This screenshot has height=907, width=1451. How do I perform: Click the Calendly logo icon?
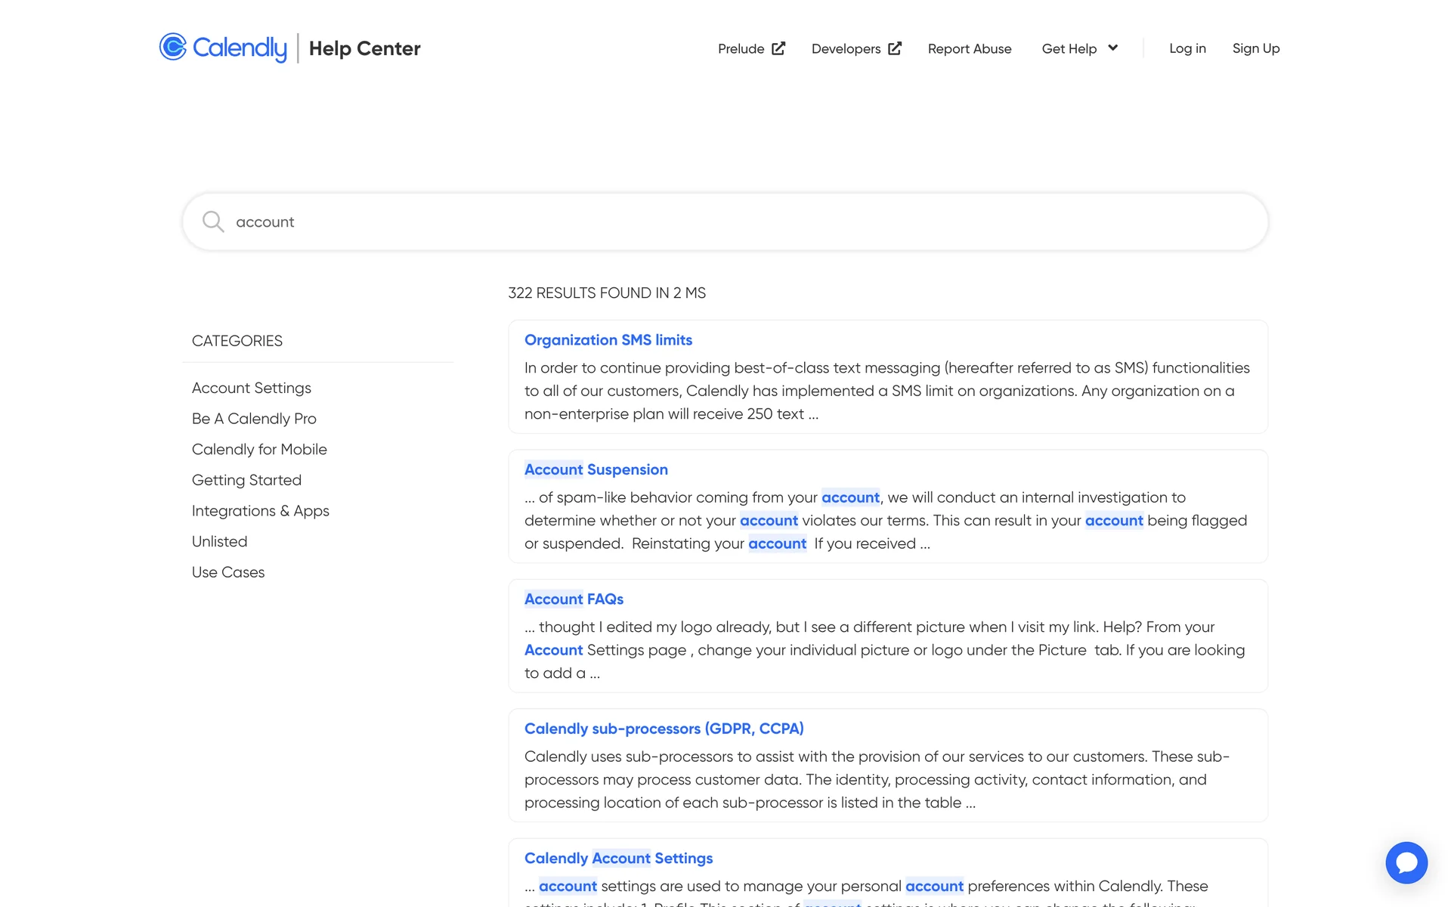pyautogui.click(x=173, y=47)
